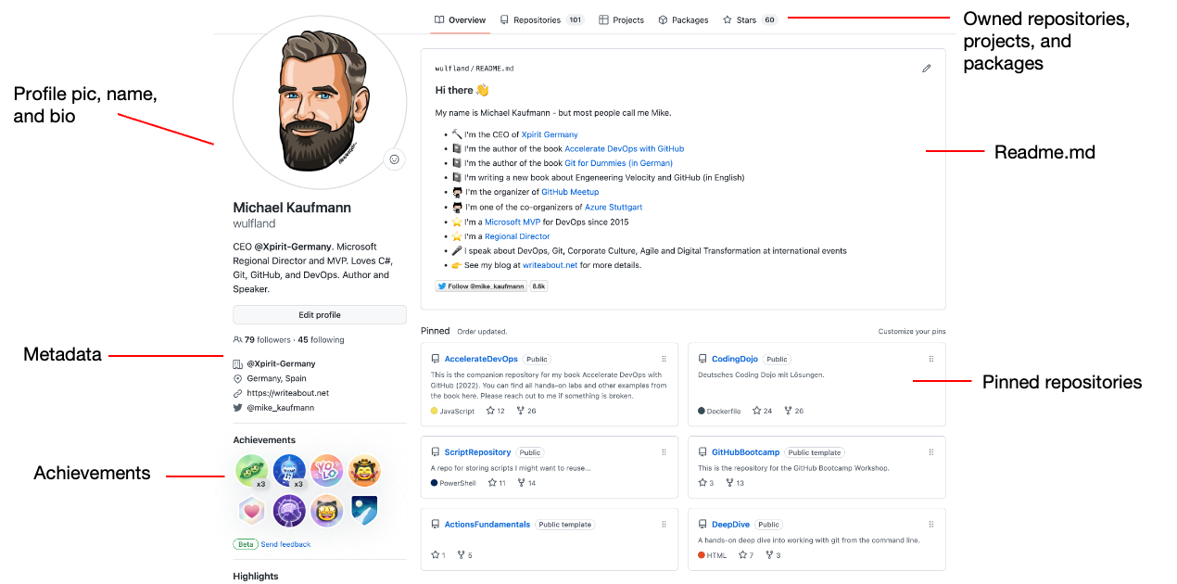Screen dimensions: 1177x584
Task: Click the star count 3 on GitHubBootcamp
Action: point(706,483)
